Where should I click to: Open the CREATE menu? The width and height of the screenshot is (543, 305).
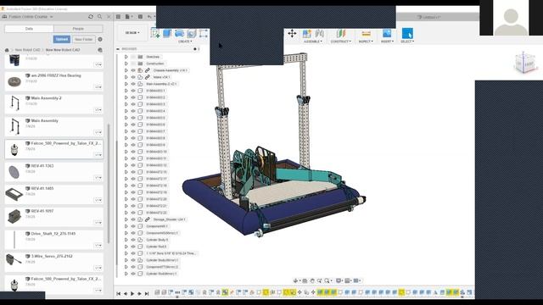pos(185,42)
